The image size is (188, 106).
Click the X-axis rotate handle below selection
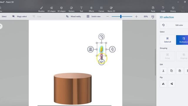point(101,62)
